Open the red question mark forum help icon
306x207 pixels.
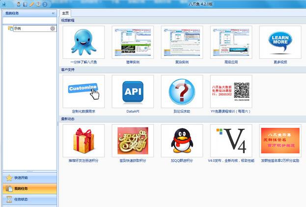182,91
